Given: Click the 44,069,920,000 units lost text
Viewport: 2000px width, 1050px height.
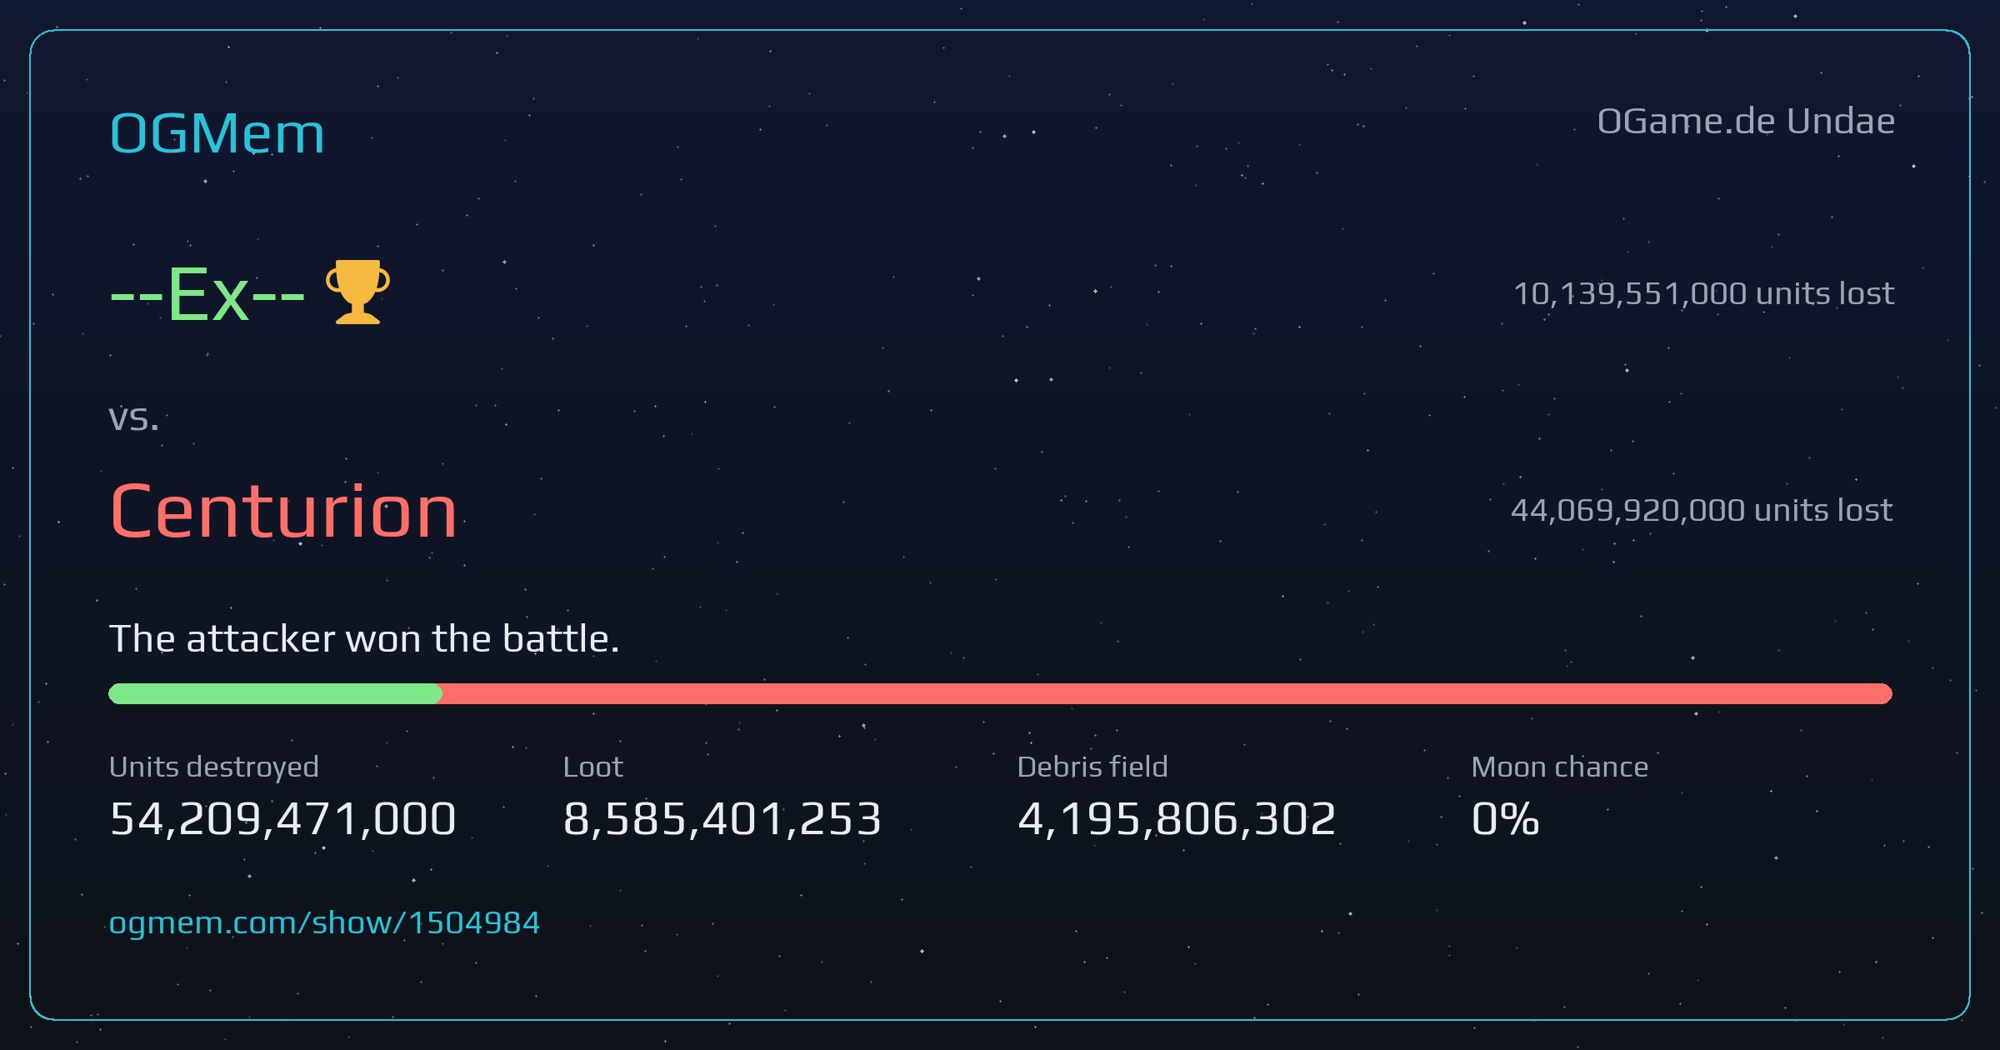Looking at the screenshot, I should pyautogui.click(x=1702, y=510).
